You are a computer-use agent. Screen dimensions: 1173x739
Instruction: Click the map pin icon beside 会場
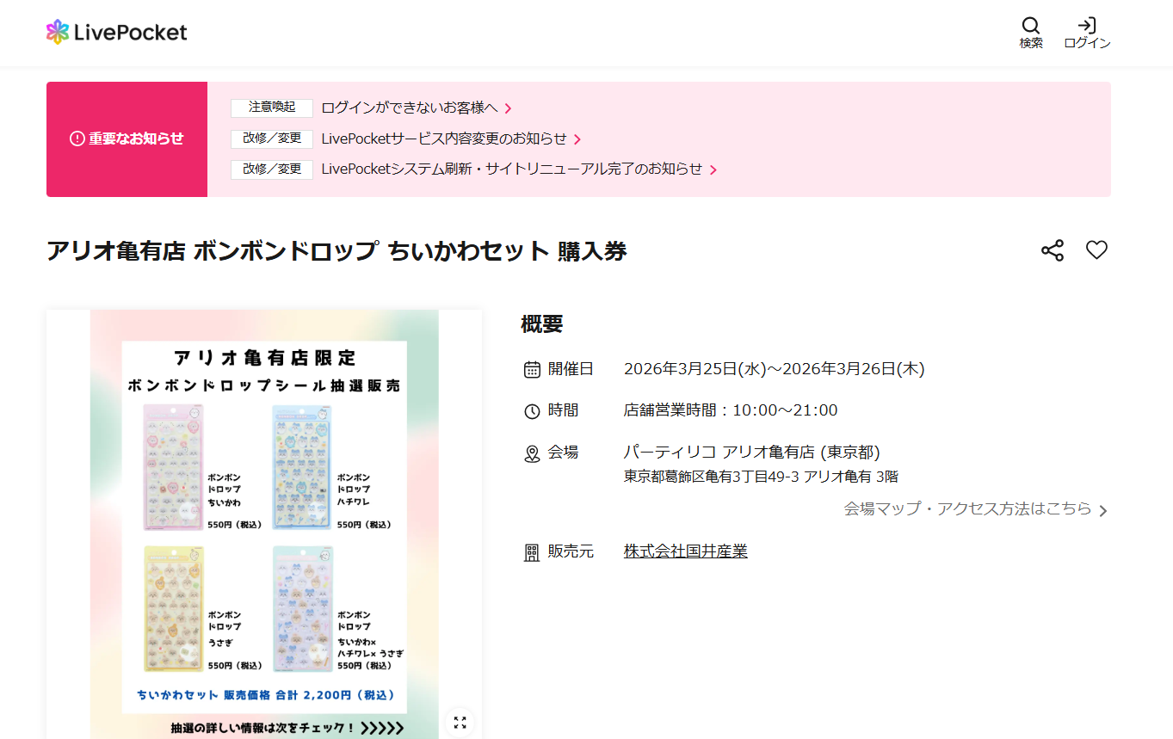533,453
